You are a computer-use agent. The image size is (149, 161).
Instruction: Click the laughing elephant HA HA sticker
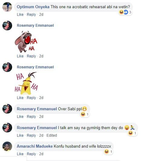pyautogui.click(x=26, y=42)
